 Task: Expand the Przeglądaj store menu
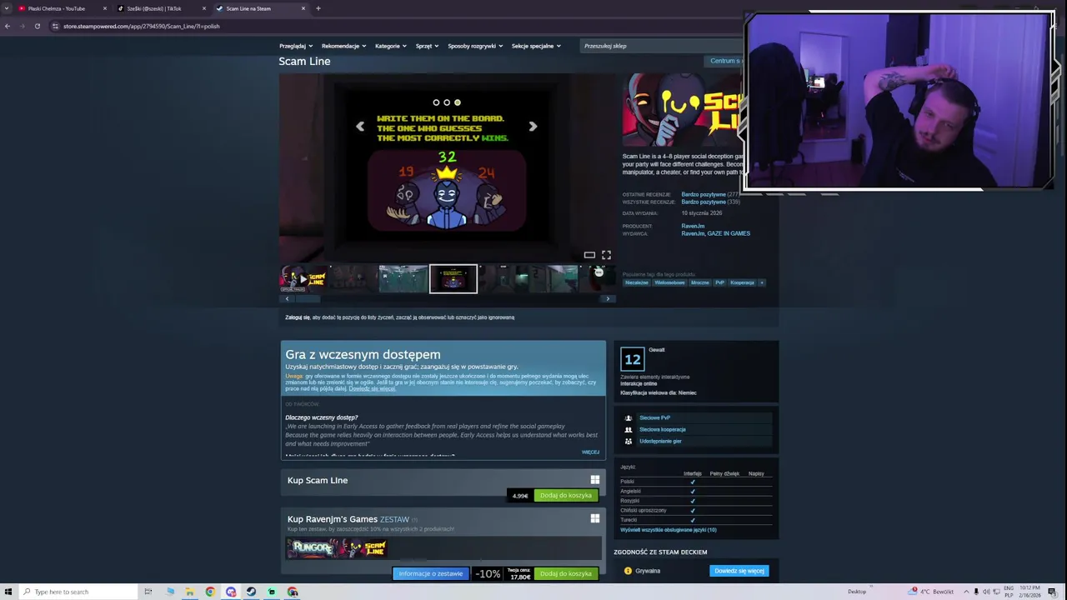296,46
